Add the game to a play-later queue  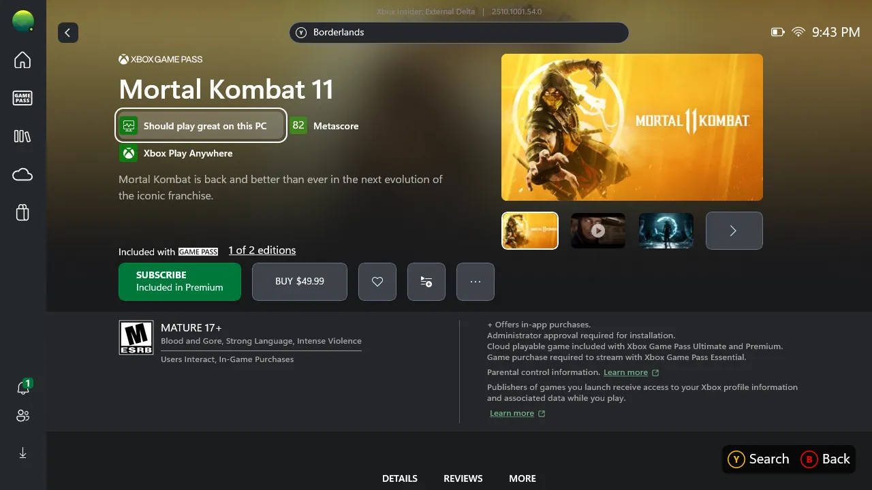pyautogui.click(x=426, y=282)
